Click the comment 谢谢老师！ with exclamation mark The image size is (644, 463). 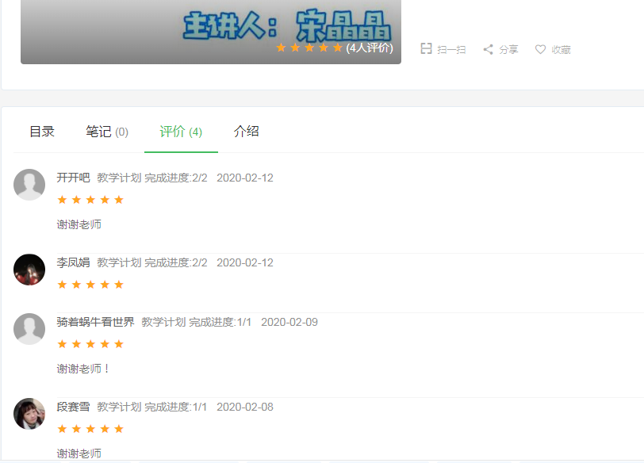tap(83, 369)
